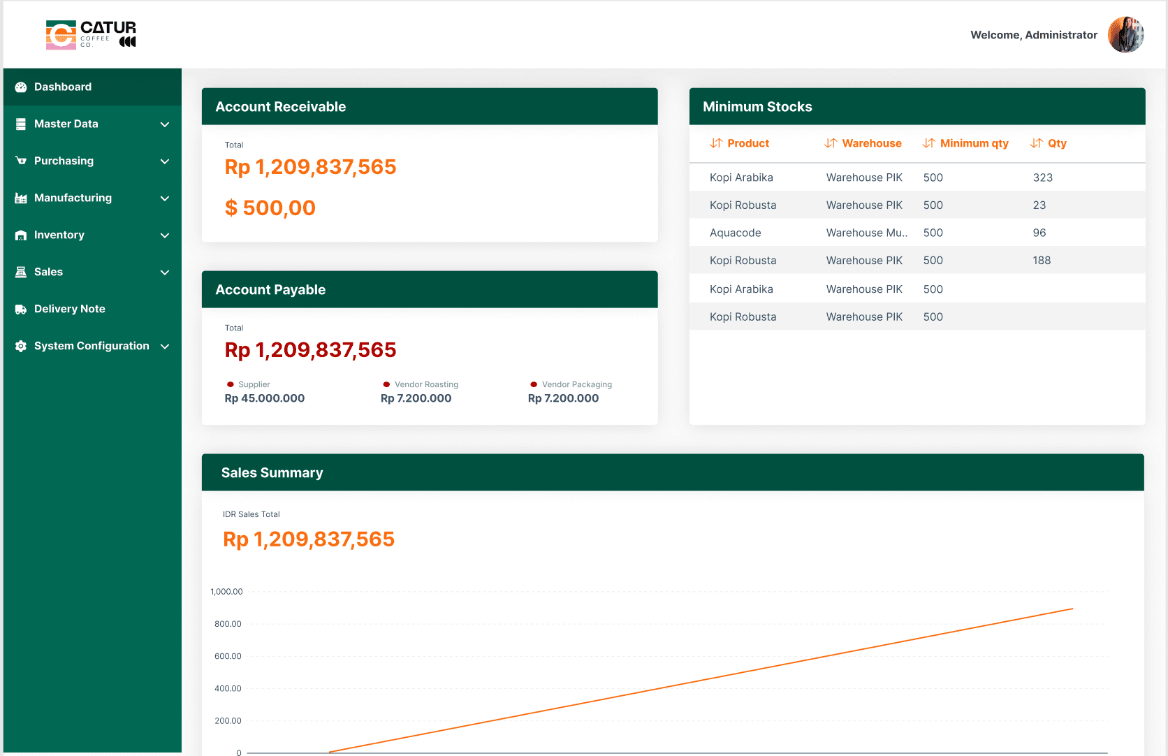Viewport: 1168px width, 756px height.
Task: Click the Sales cash register icon
Action: (x=21, y=272)
